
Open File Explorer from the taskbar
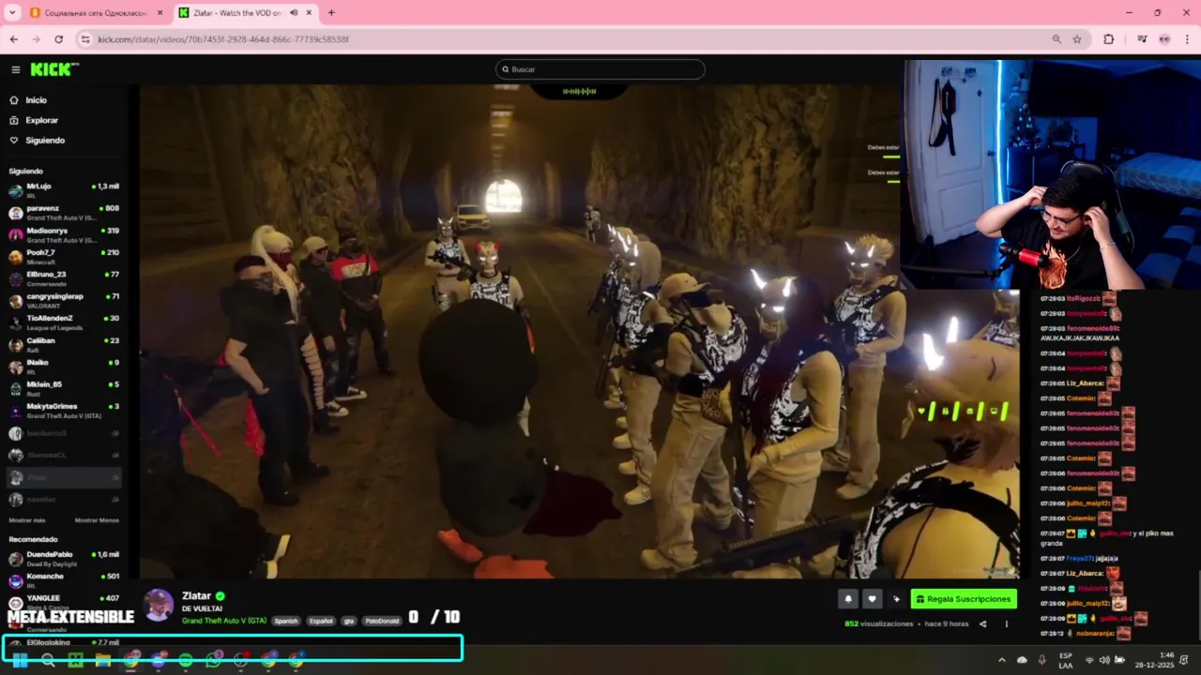click(103, 660)
